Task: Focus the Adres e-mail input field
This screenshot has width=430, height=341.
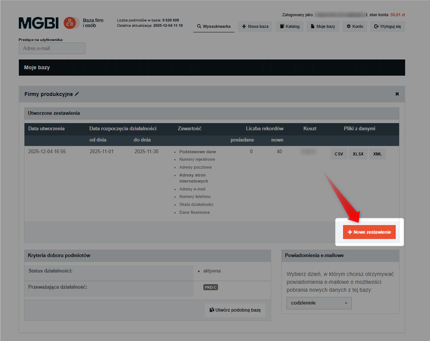Action: tap(52, 48)
